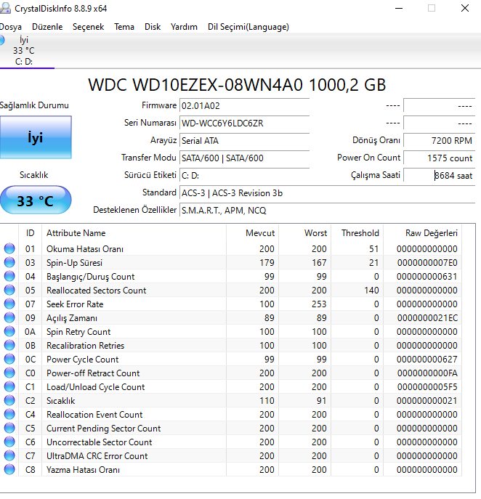Screen dimensions: 481x499
Task: Click status icon for Açılış Zamanı
Action: pyautogui.click(x=9, y=317)
